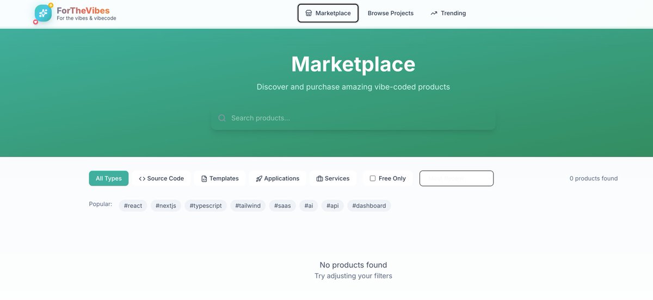Select the Marketplace nav tab
This screenshot has height=300, width=653.
(328, 13)
